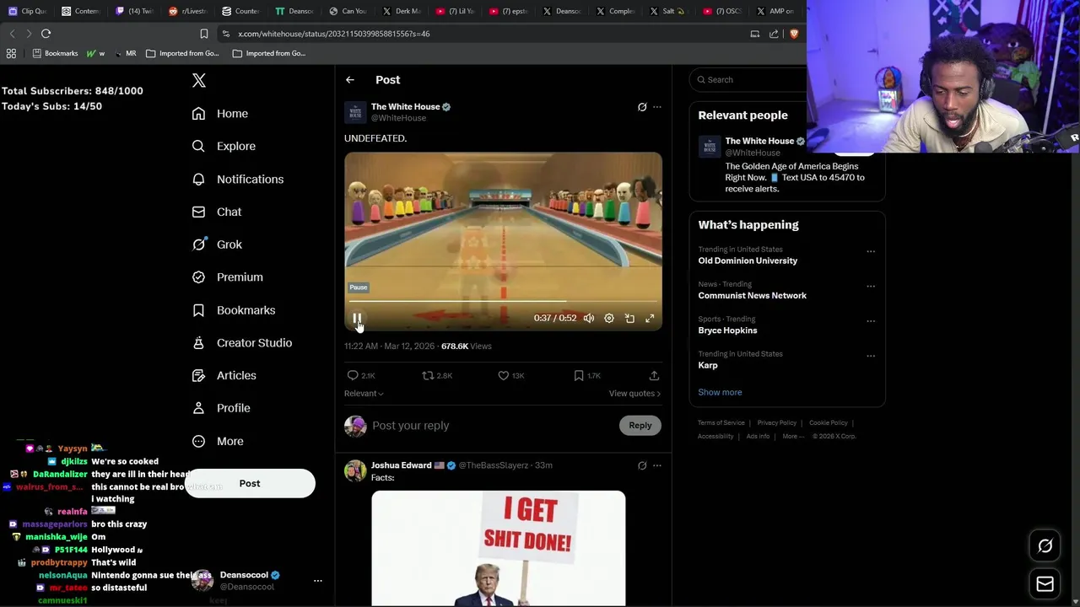Click the browser share icon
Viewport: 1080px width, 607px height.
774,34
